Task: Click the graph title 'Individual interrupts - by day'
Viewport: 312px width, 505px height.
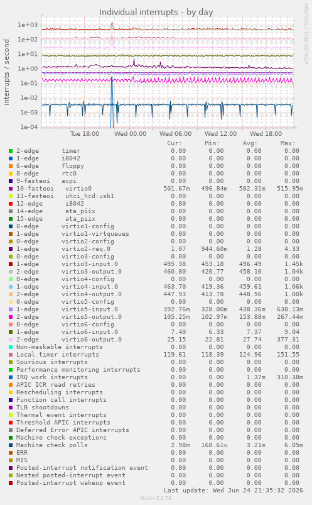Action: (x=156, y=12)
